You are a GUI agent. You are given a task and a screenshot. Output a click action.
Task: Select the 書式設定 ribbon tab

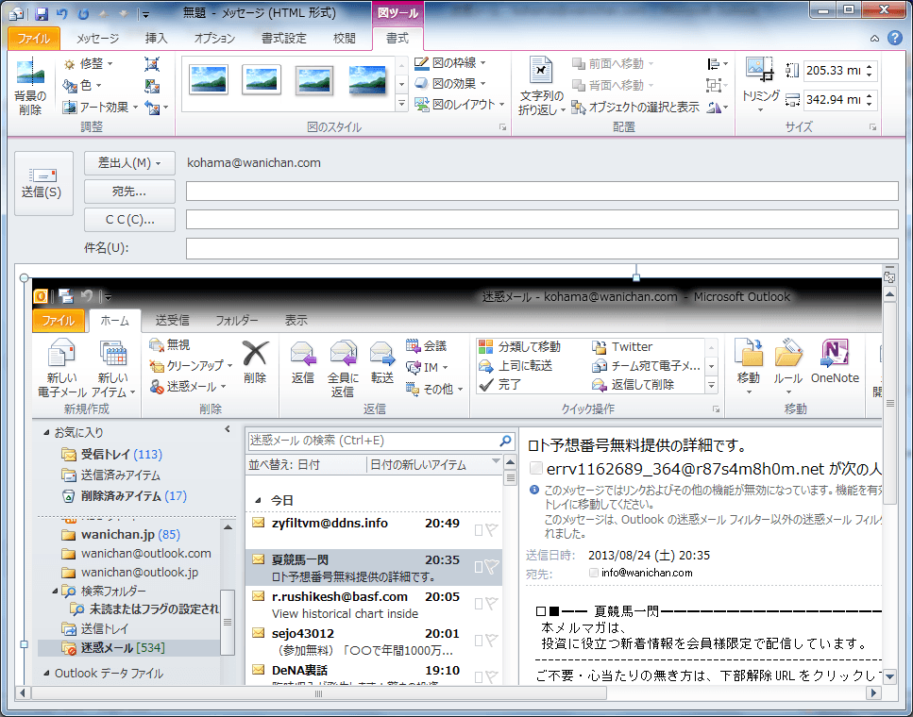[x=283, y=39]
